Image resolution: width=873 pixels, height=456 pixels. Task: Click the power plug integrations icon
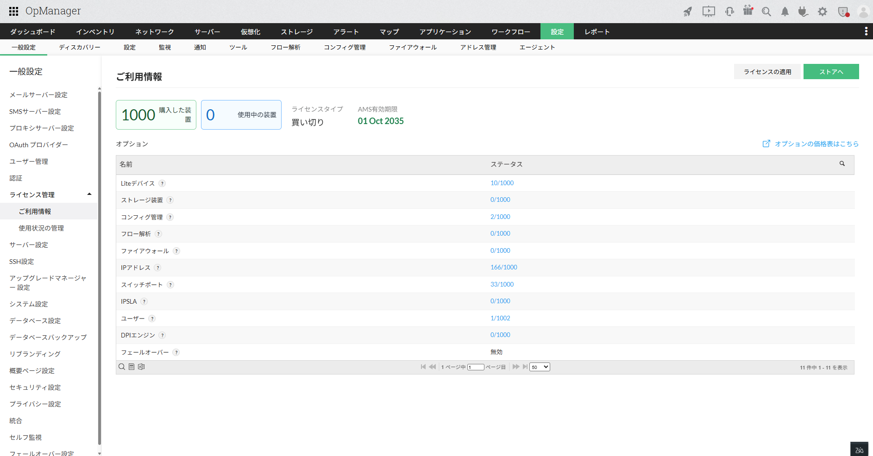(803, 12)
